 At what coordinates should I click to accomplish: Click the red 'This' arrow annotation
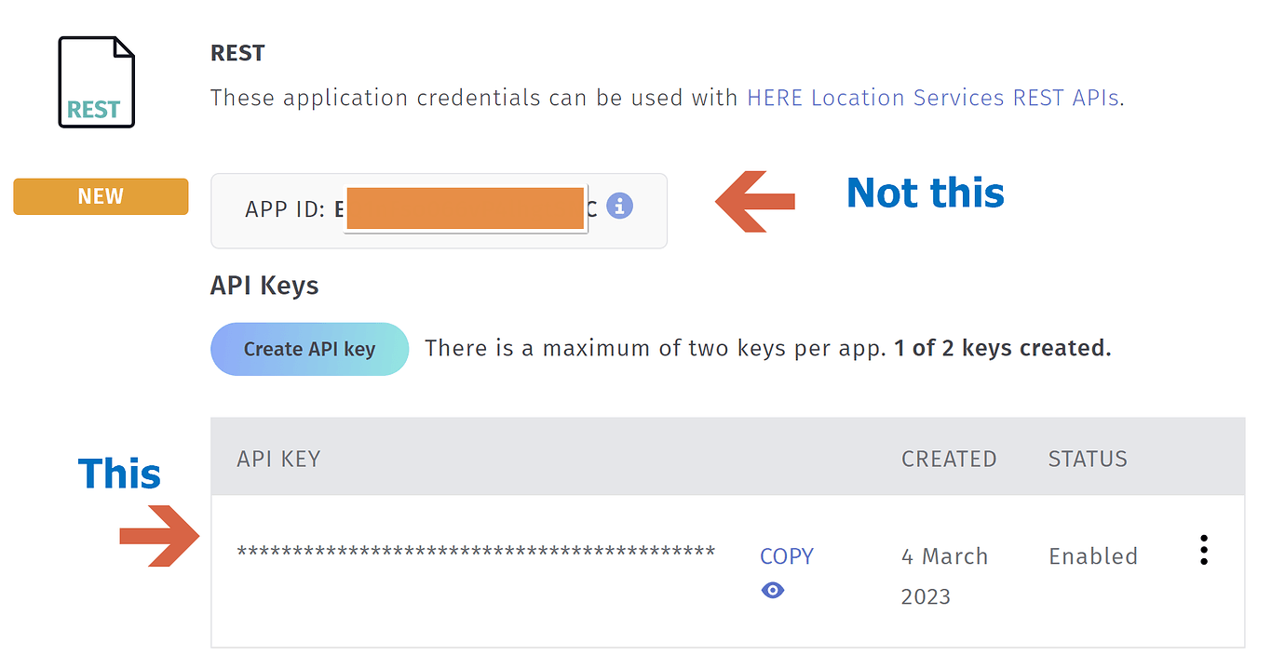coord(158,535)
